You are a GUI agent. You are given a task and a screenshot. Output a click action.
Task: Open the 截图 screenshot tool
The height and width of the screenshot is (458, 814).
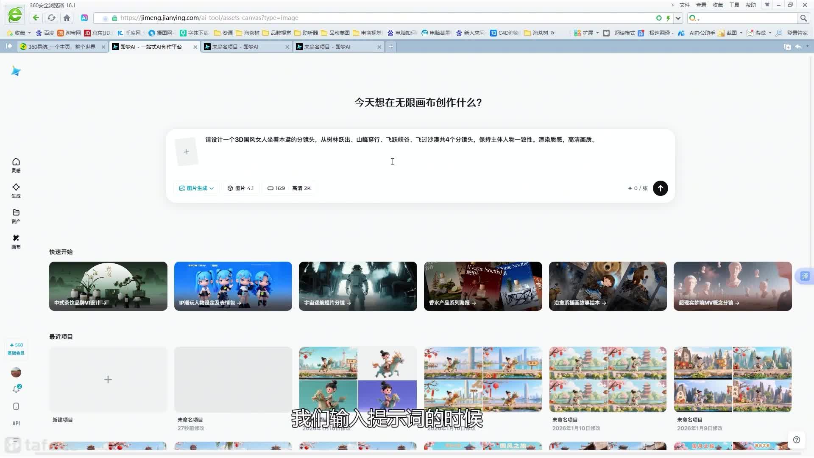pyautogui.click(x=730, y=33)
